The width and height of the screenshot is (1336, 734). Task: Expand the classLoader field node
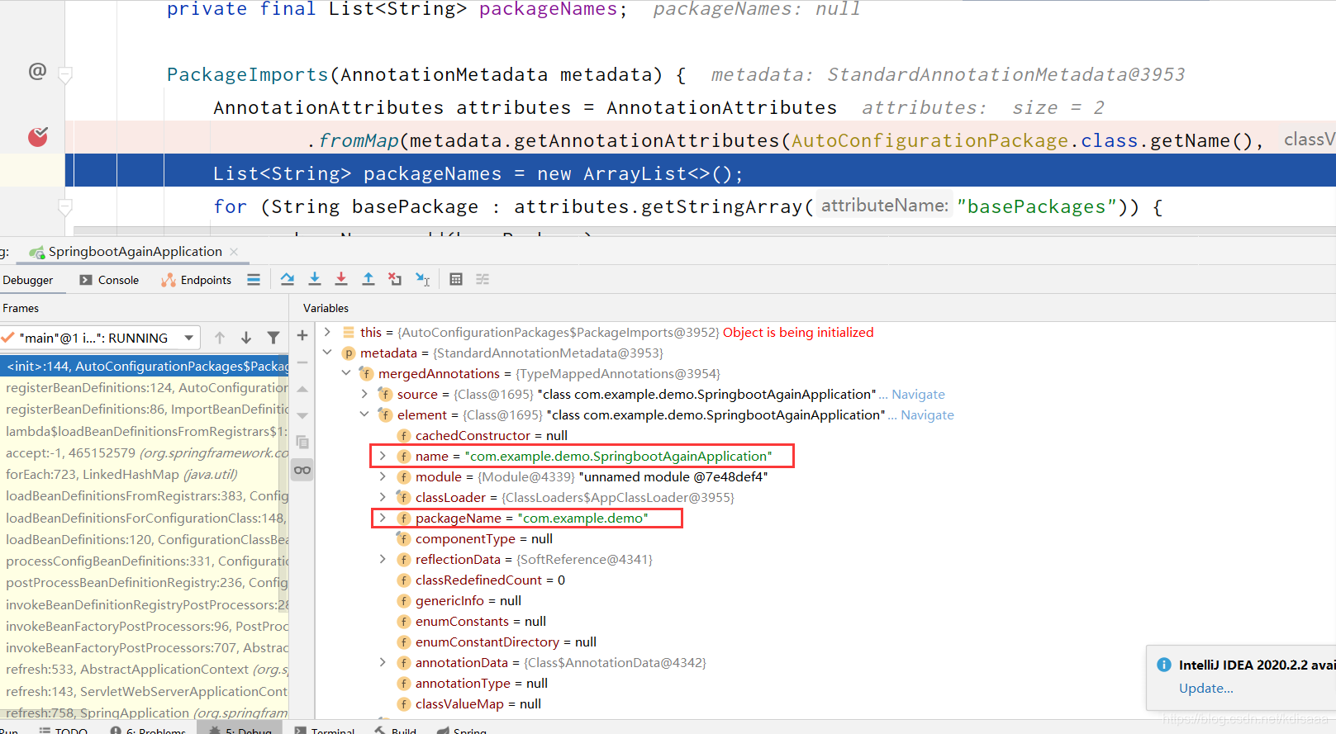pos(383,497)
